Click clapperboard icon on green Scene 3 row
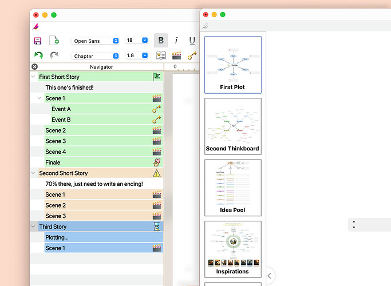Screen dimensions: 391x286 pos(157,141)
